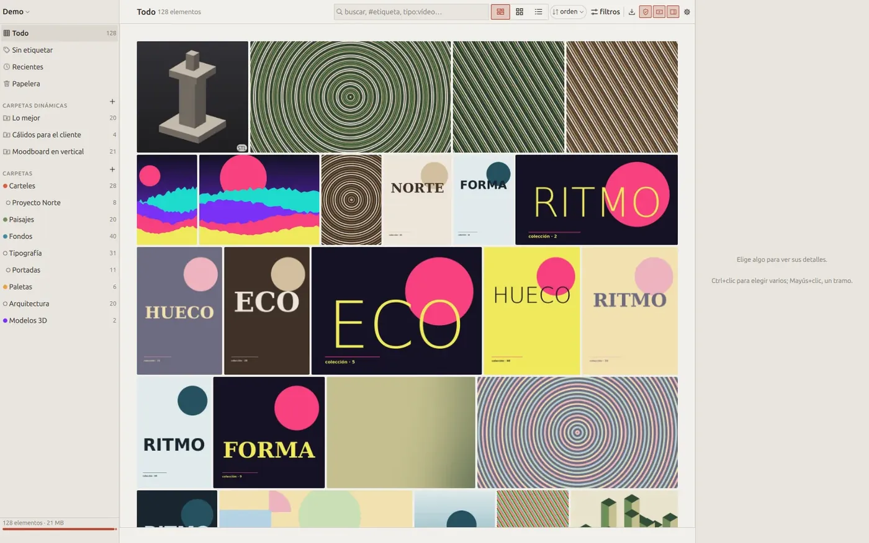Focus the search field 'buscar, #etiqueta'

(x=412, y=12)
